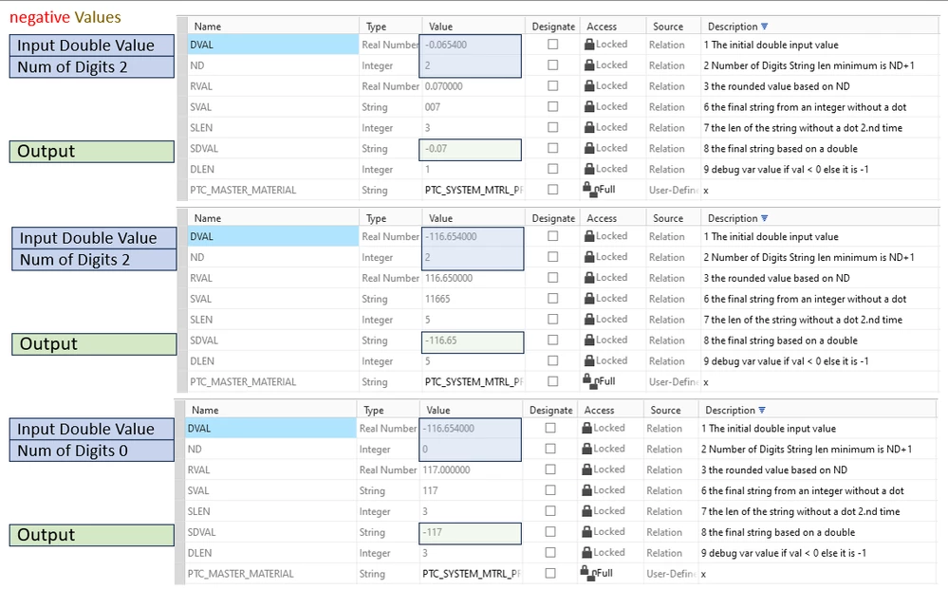Click Access column header in table containing DLEN 1
Screen dimensions: 948x589
click(x=610, y=27)
